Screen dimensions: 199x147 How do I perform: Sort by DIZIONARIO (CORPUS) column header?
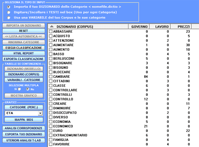(88, 27)
